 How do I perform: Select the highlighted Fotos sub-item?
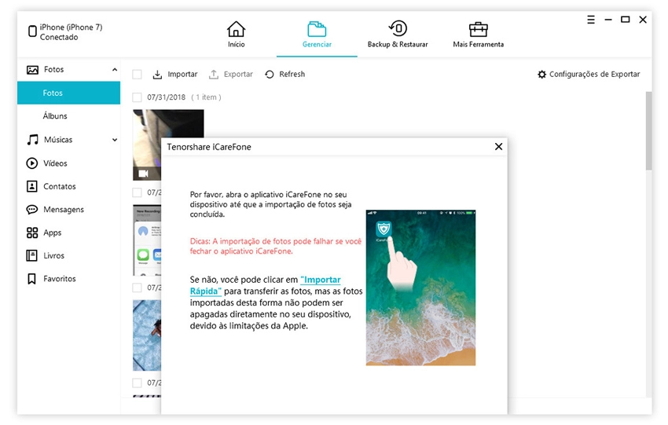(x=68, y=93)
